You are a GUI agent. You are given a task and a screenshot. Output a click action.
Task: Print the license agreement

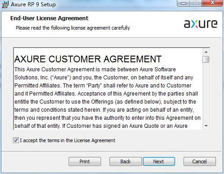[x=85, y=161]
